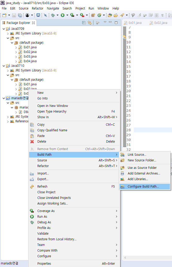Collapse the mariadb연결 project node
This screenshot has height=267, width=172.
[4, 98]
